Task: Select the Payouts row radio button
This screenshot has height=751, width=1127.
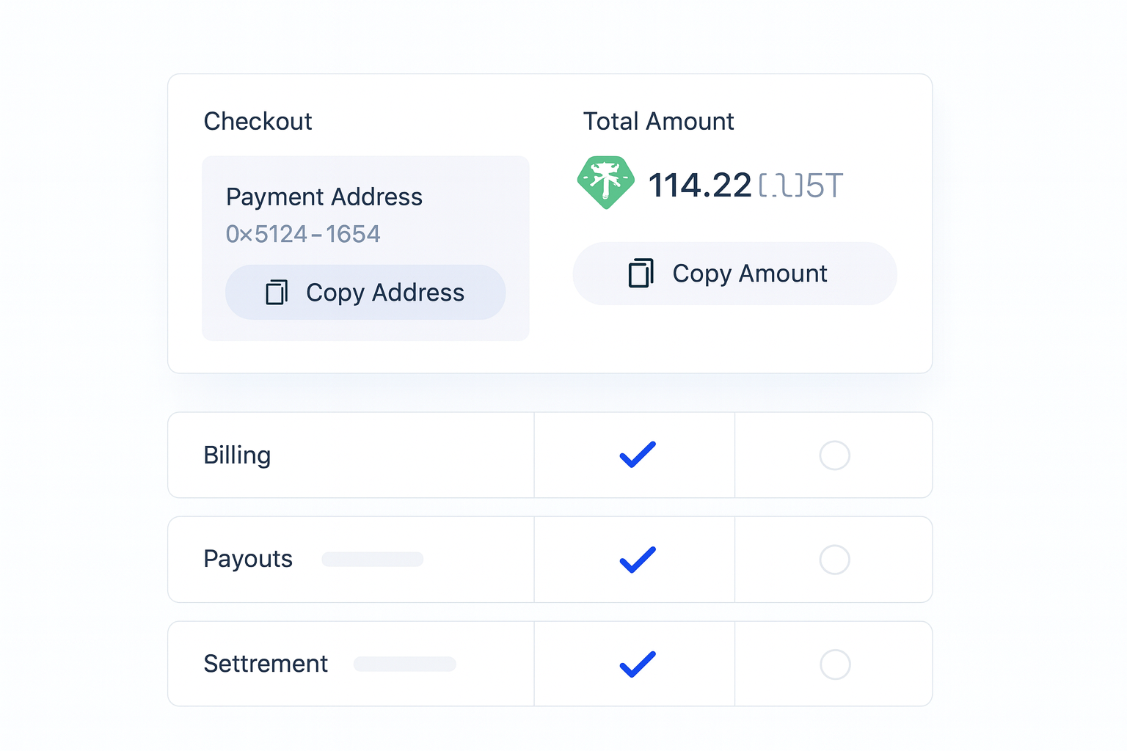Action: click(x=835, y=560)
